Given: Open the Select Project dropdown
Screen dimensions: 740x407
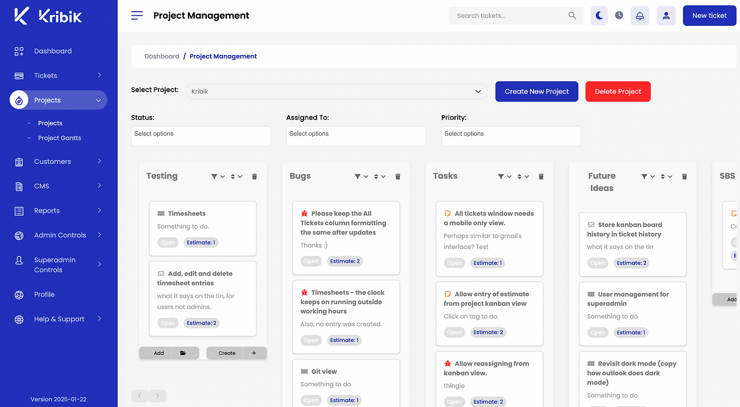Looking at the screenshot, I should [x=337, y=91].
